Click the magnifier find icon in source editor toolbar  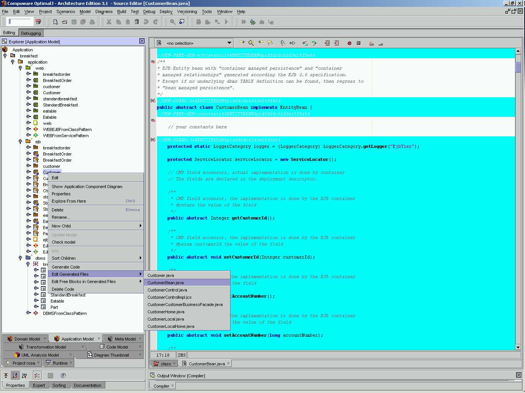click(251, 43)
